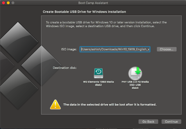Click the 'PNY USB 2.0 FD Media' label

coord(135,82)
